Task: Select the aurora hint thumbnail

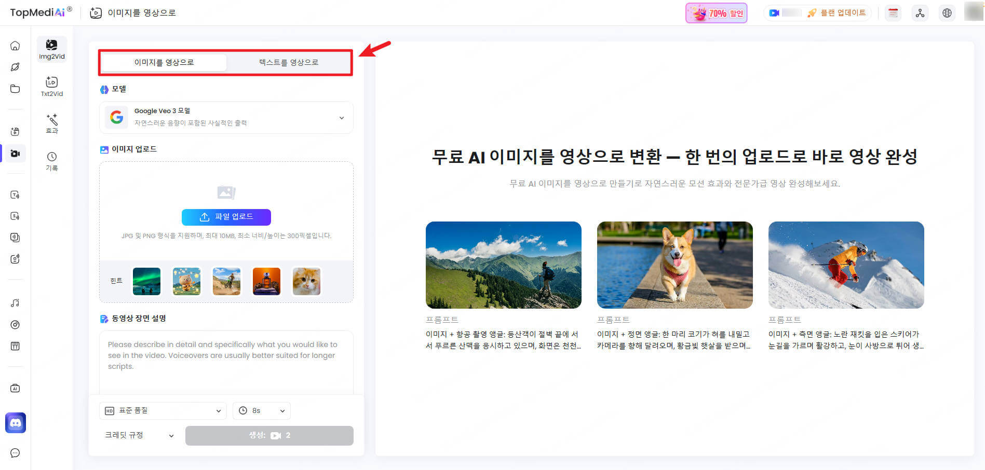Action: pyautogui.click(x=146, y=281)
